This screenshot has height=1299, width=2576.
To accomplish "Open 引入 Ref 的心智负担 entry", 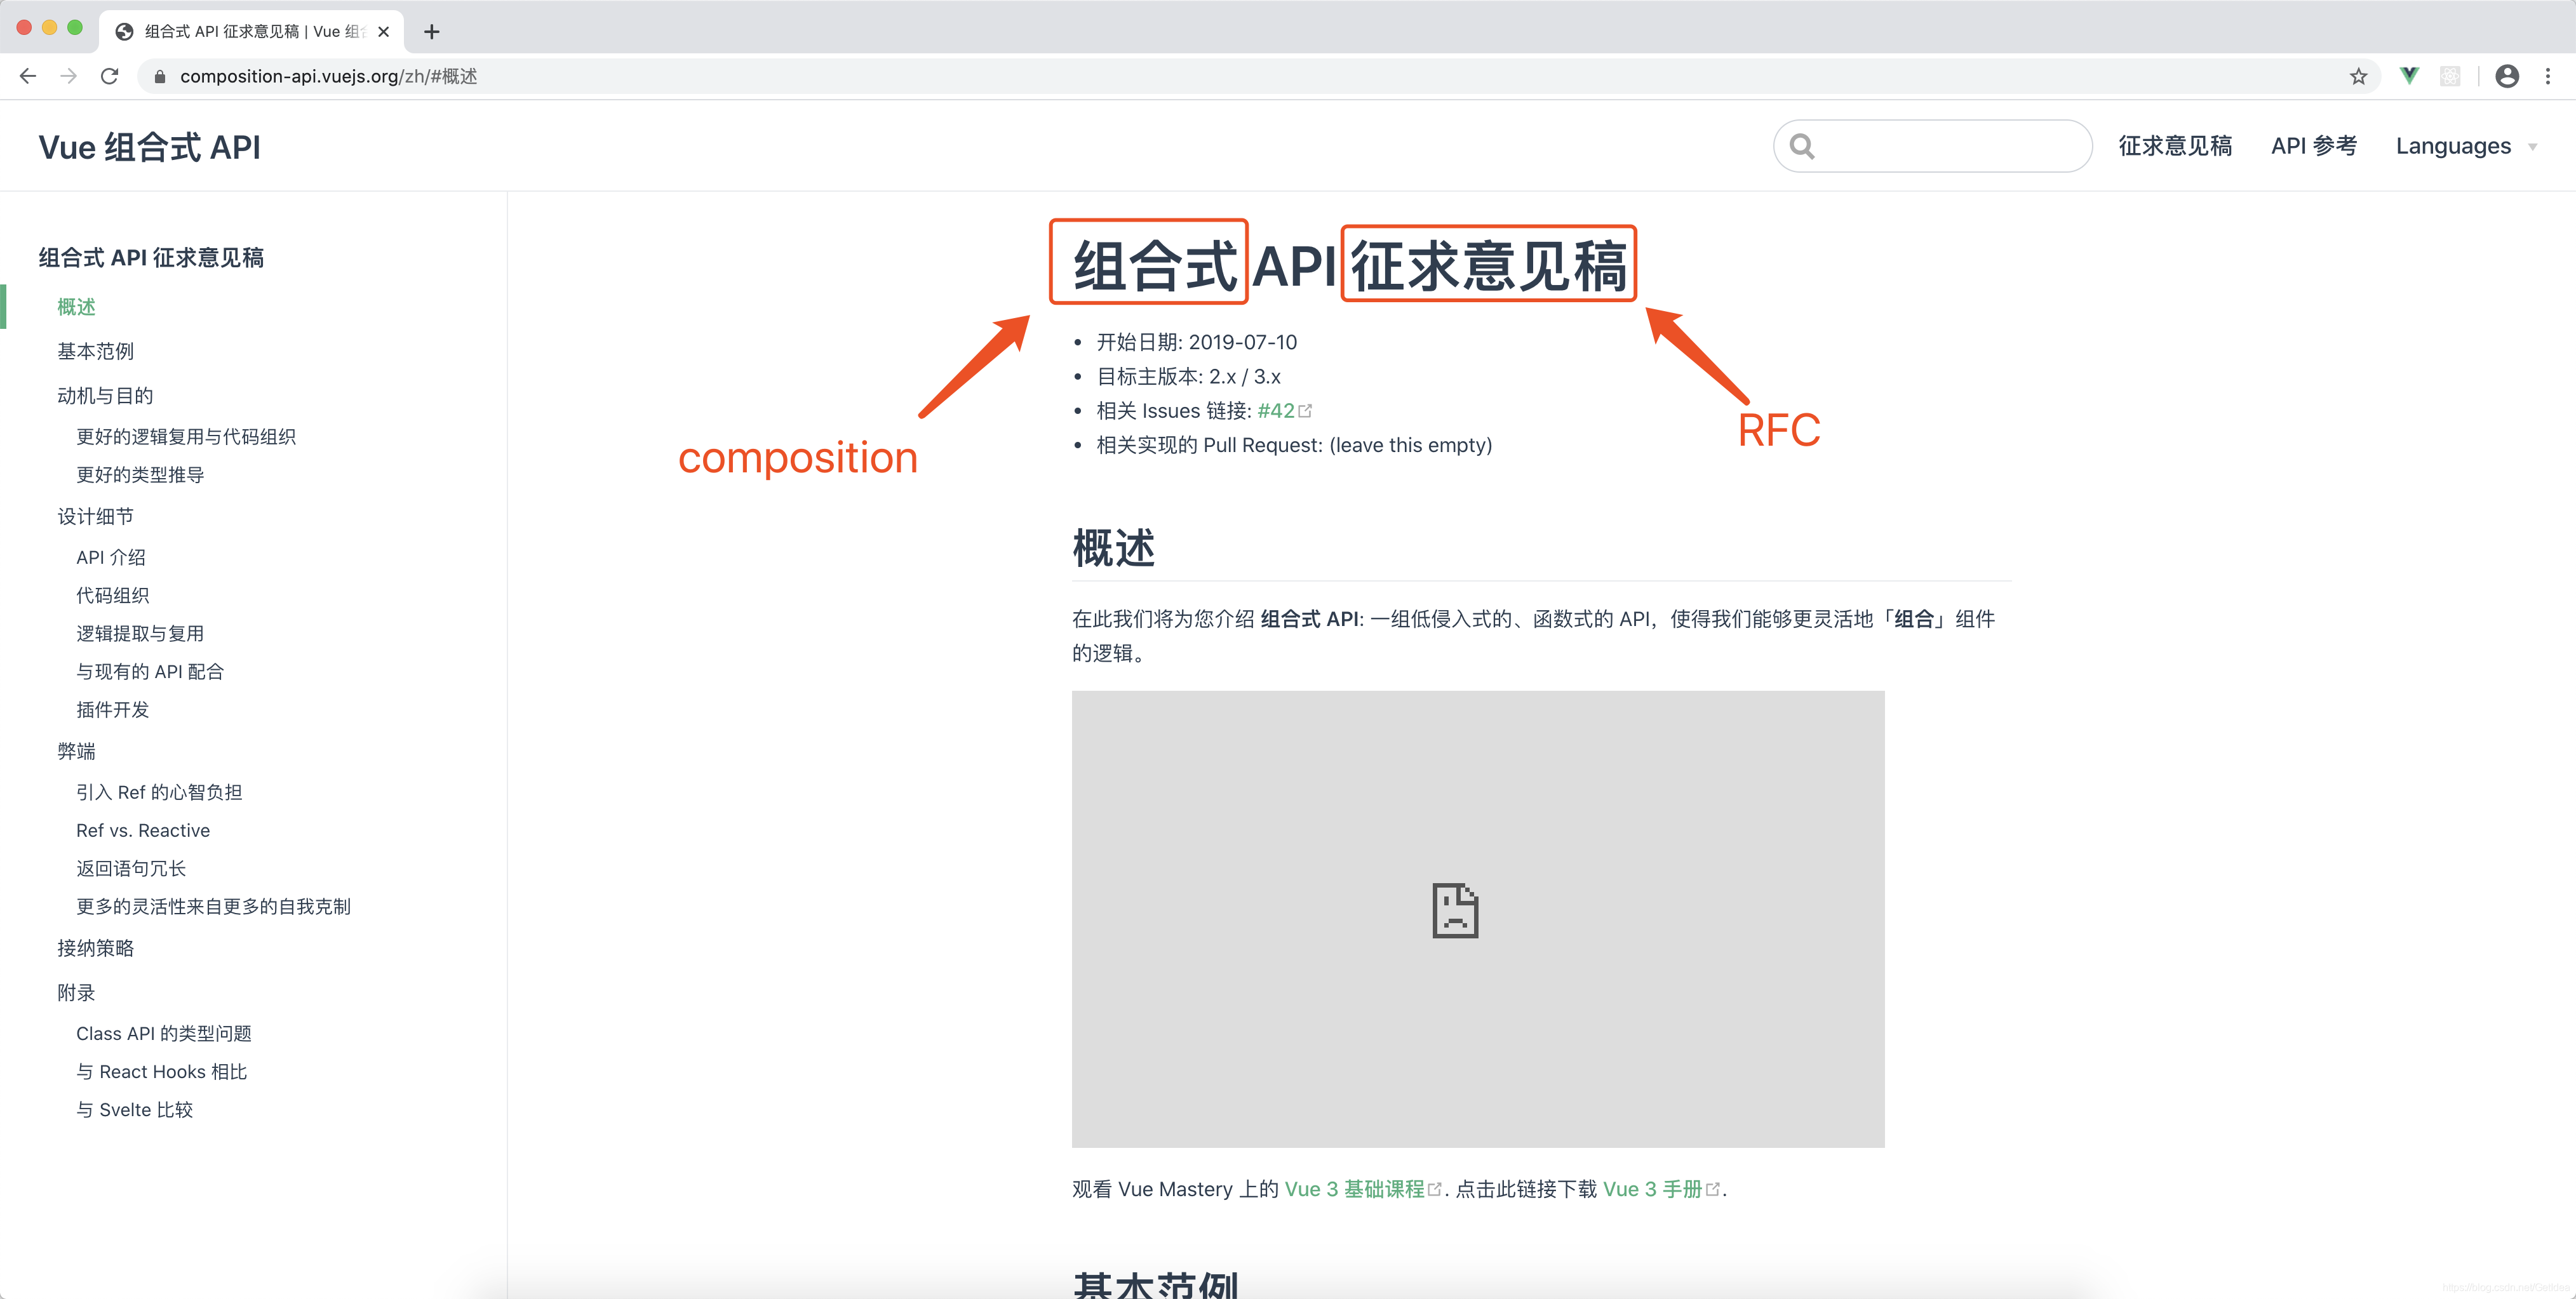I will [x=159, y=793].
